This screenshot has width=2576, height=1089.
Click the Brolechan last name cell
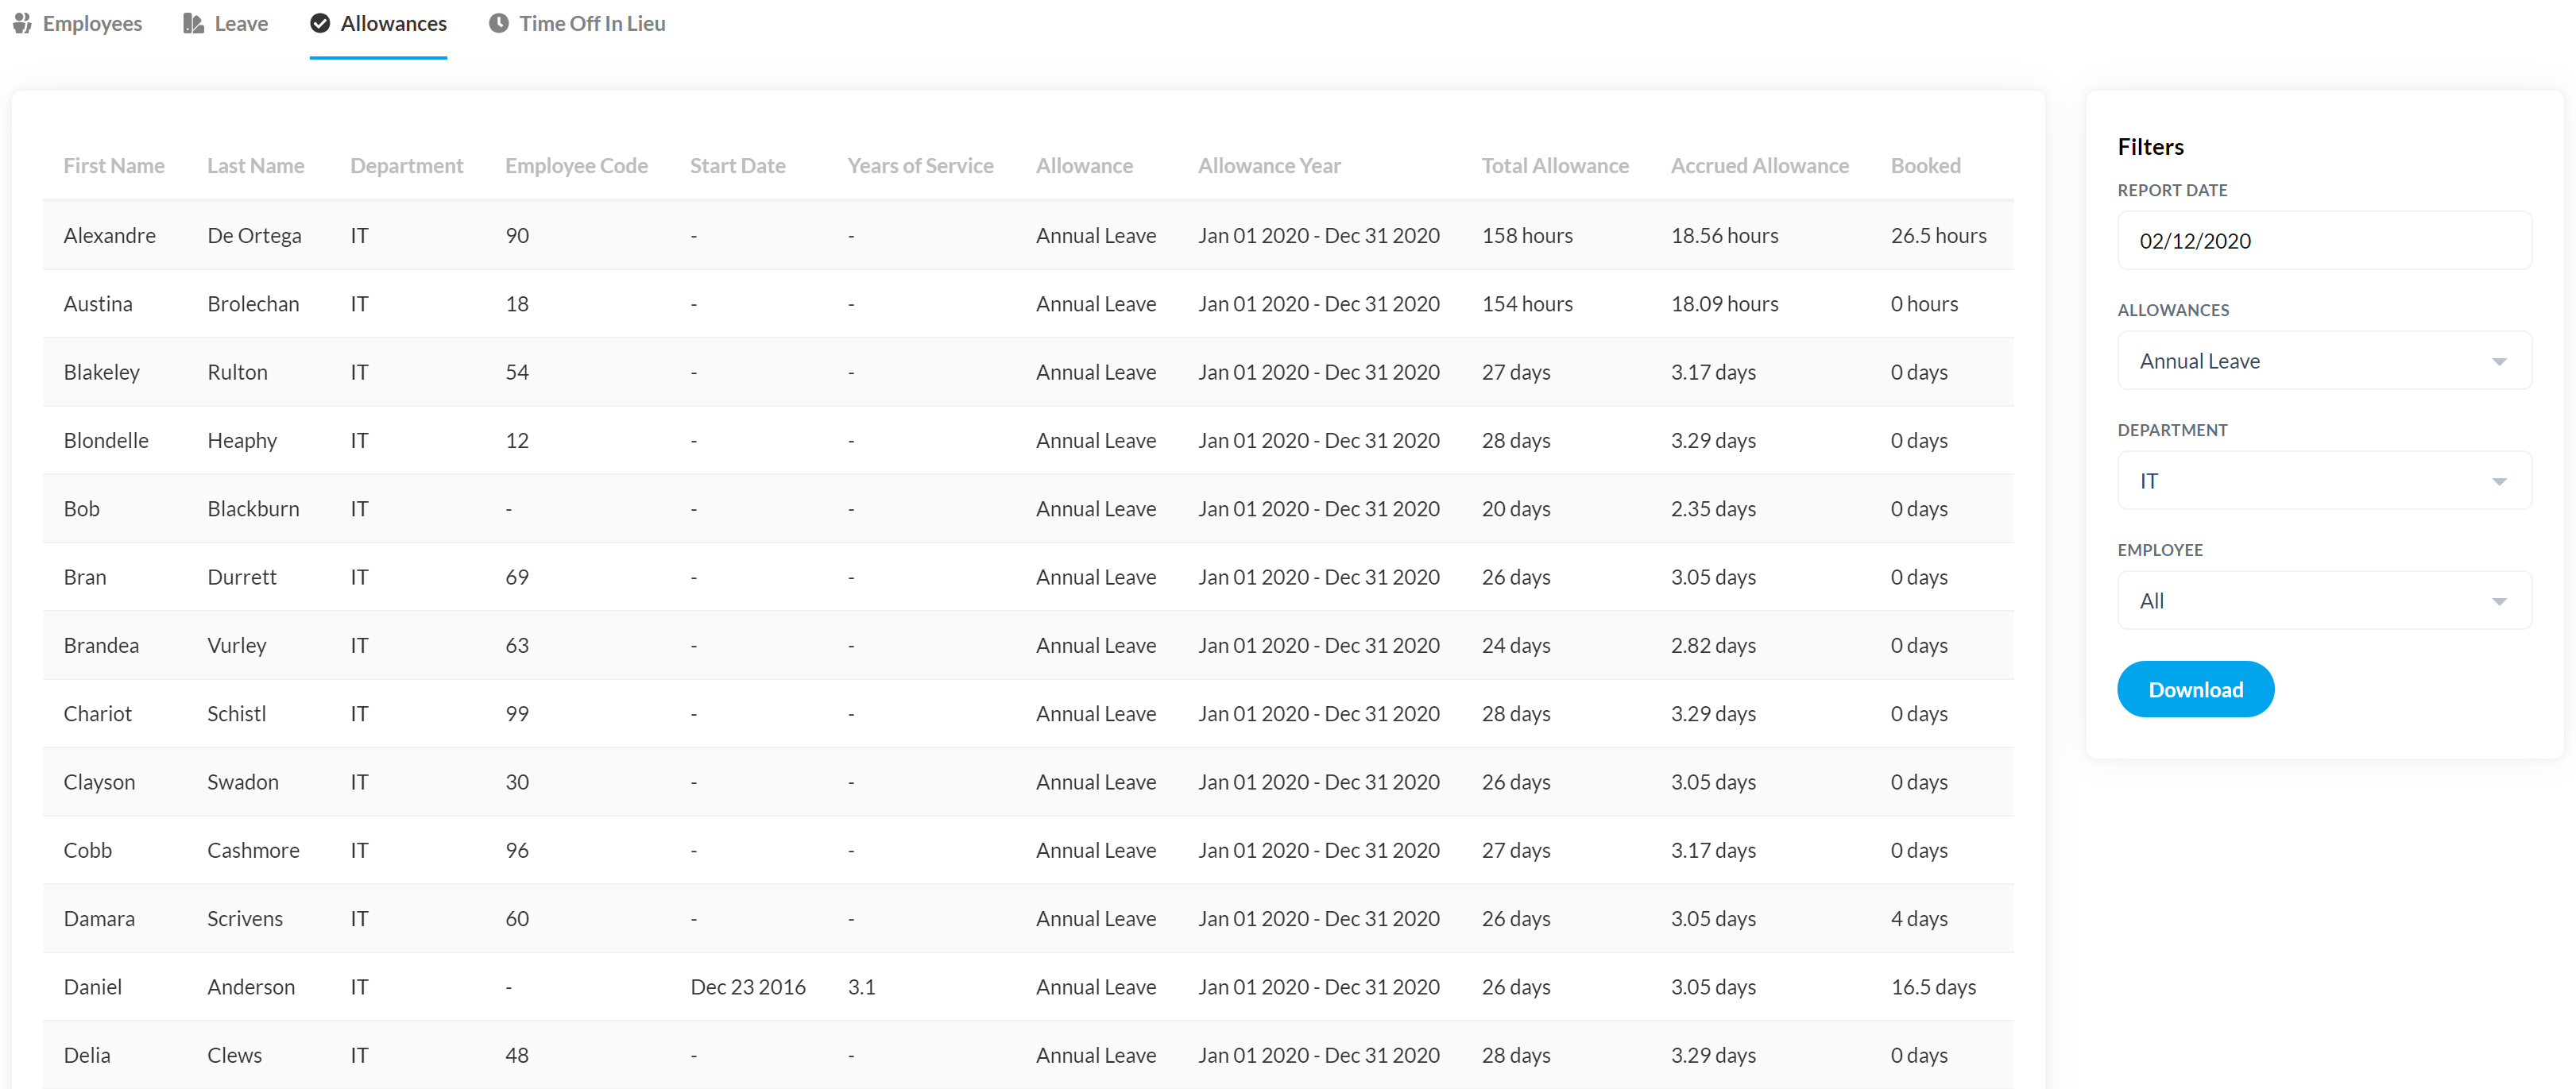tap(254, 304)
